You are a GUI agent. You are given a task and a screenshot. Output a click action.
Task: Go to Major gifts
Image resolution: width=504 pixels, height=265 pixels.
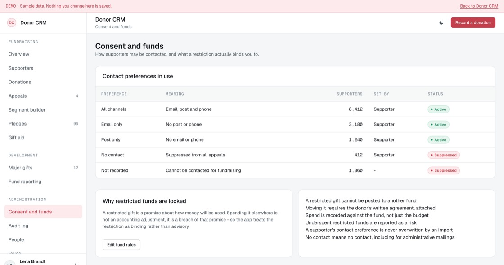tap(43, 168)
